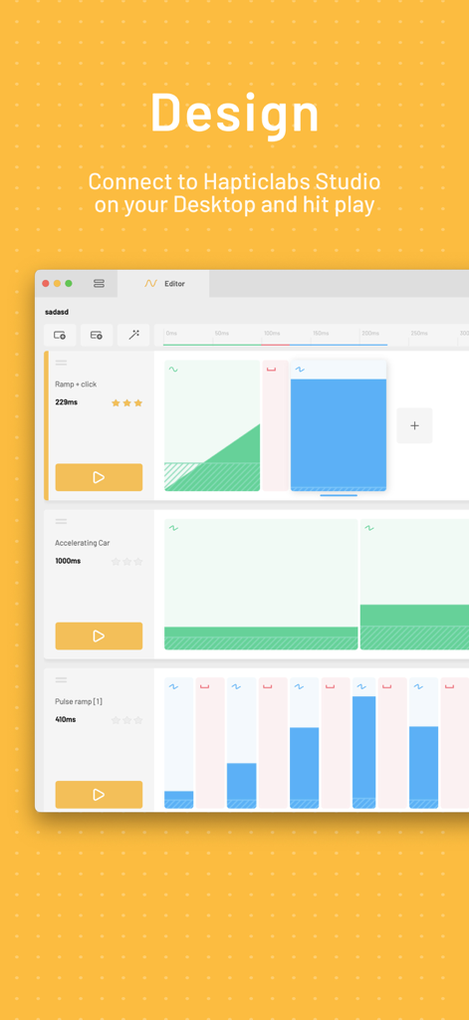Grab the Ramp + click drag handle

click(x=61, y=363)
